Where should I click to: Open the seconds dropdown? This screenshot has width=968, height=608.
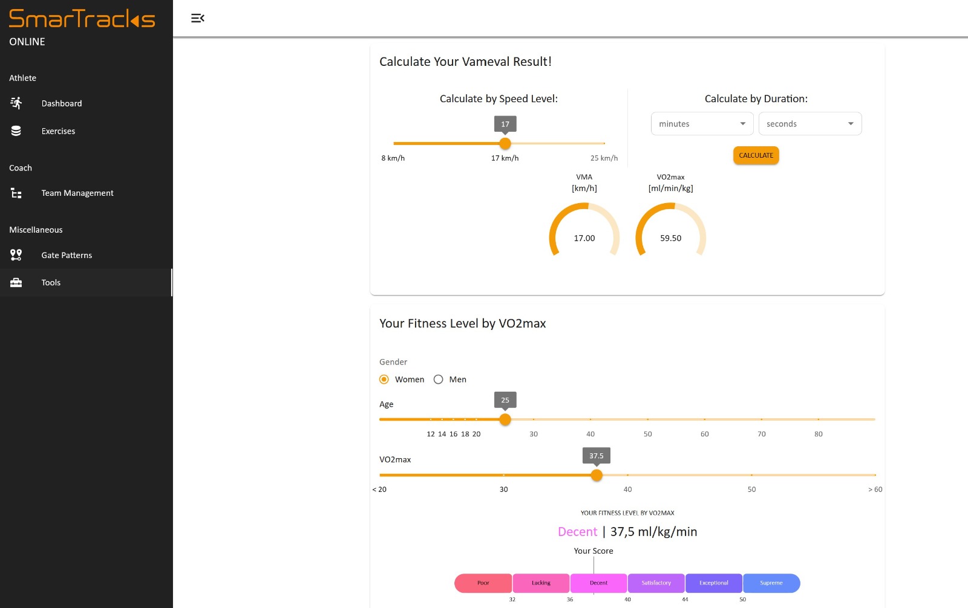click(809, 124)
